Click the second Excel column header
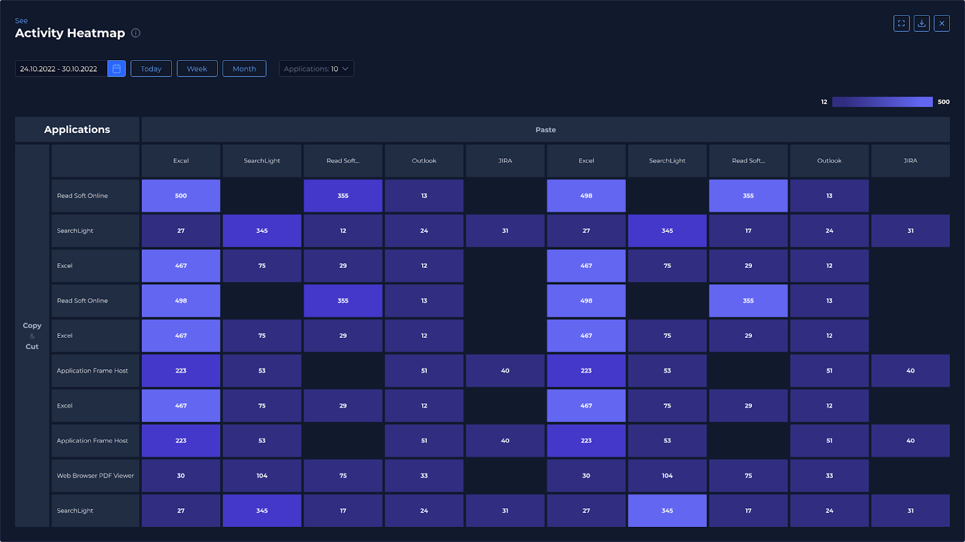Screen dimensions: 965x542 pyautogui.click(x=586, y=161)
